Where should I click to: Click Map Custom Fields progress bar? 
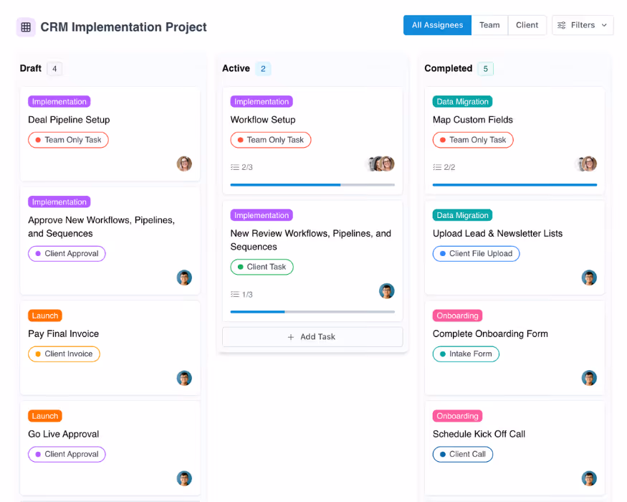pyautogui.click(x=514, y=185)
